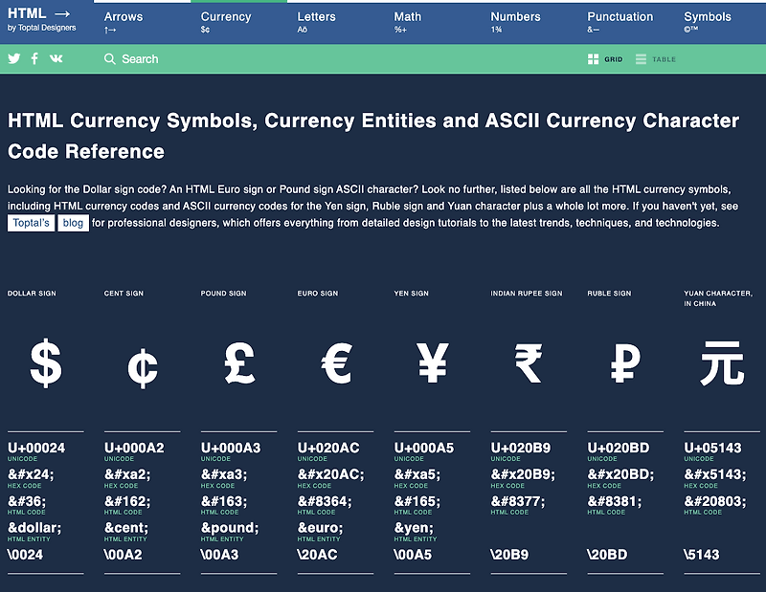Copy the U+020B9 unicode value

point(521,448)
